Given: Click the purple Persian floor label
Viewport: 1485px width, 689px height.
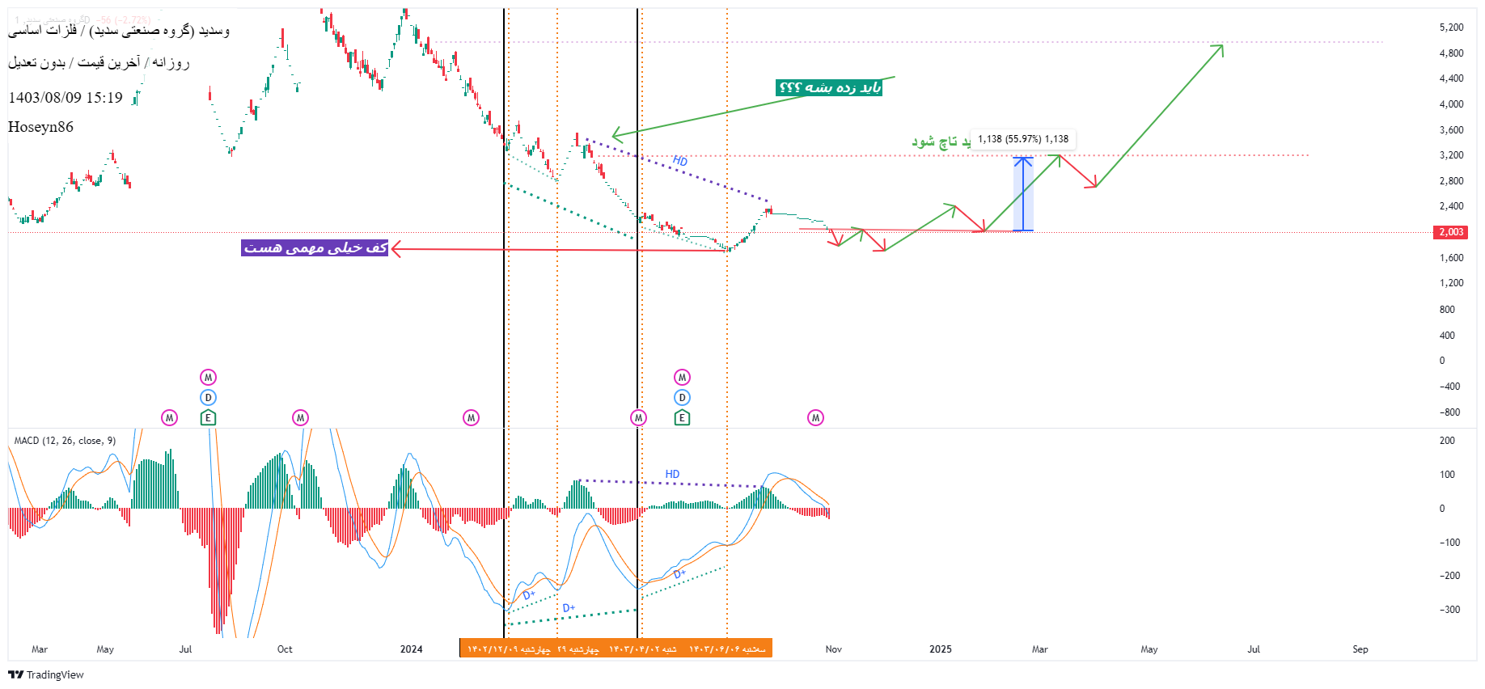Looking at the screenshot, I should click(x=315, y=247).
